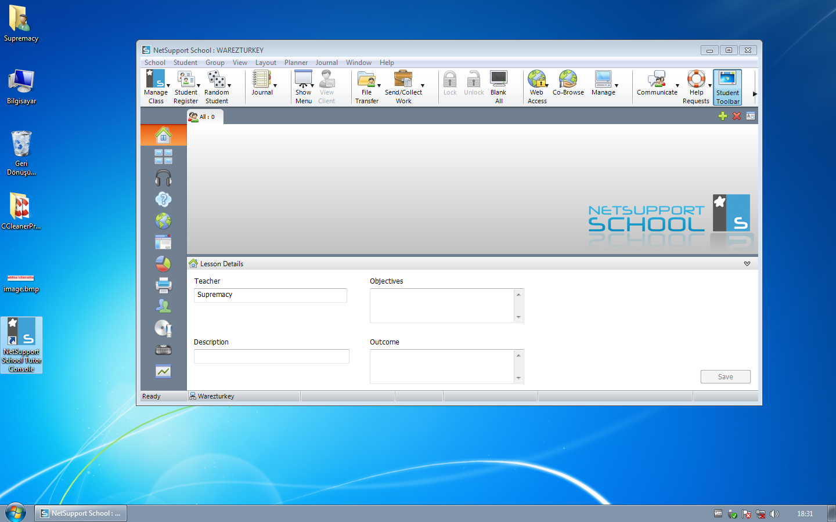
Task: Expand the Manage Class dropdown arrow
Action: (168, 85)
